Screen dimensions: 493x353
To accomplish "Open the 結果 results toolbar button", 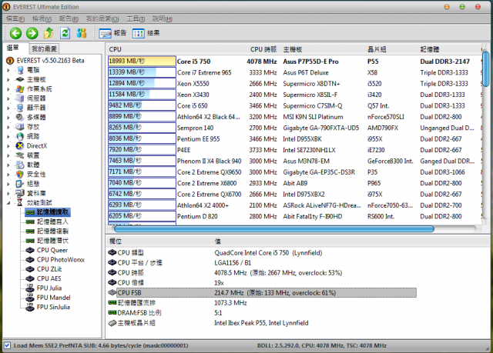I will pyautogui.click(x=146, y=33).
